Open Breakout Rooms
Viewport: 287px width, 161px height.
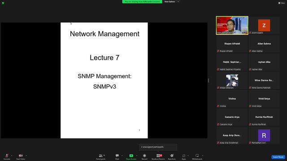[158, 157]
